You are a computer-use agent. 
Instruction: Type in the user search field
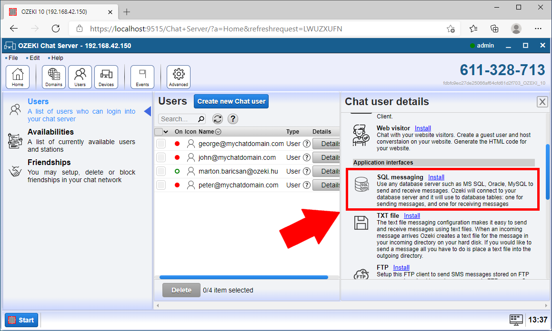tap(179, 119)
